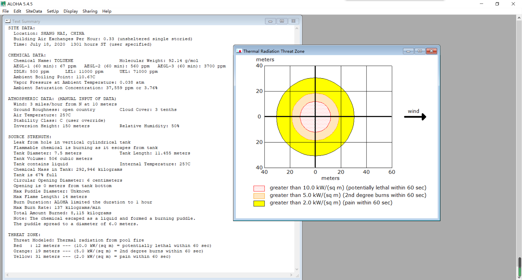Click the red 10.0 kW legend swatch
This screenshot has height=280, width=522.
point(259,188)
